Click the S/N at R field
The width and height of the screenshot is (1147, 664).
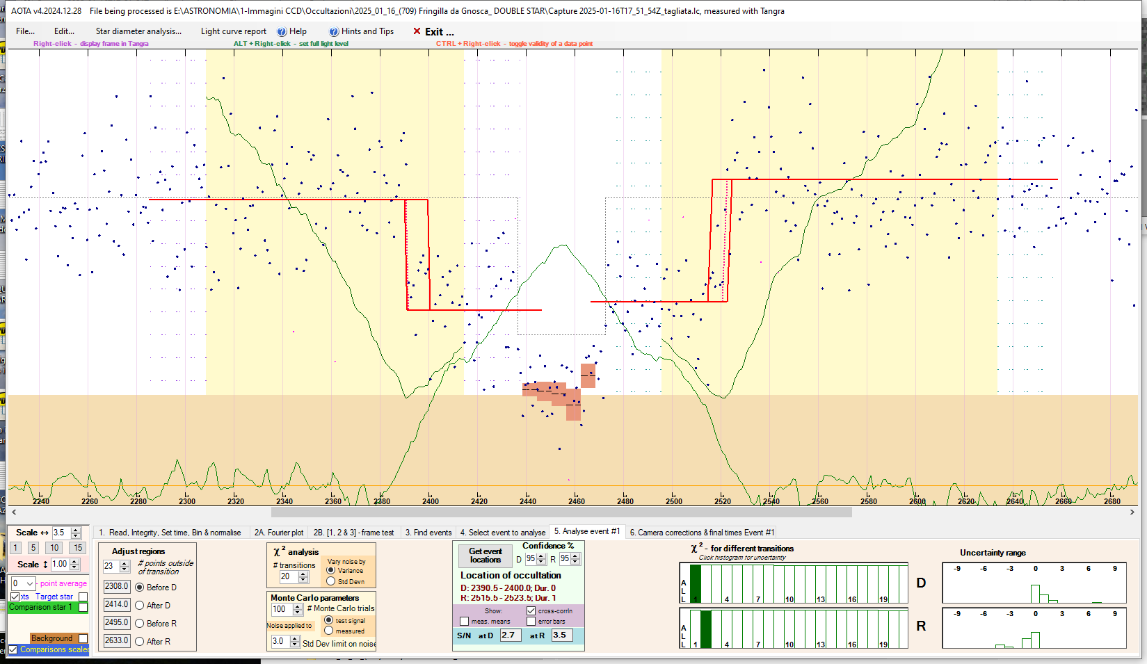tap(561, 635)
